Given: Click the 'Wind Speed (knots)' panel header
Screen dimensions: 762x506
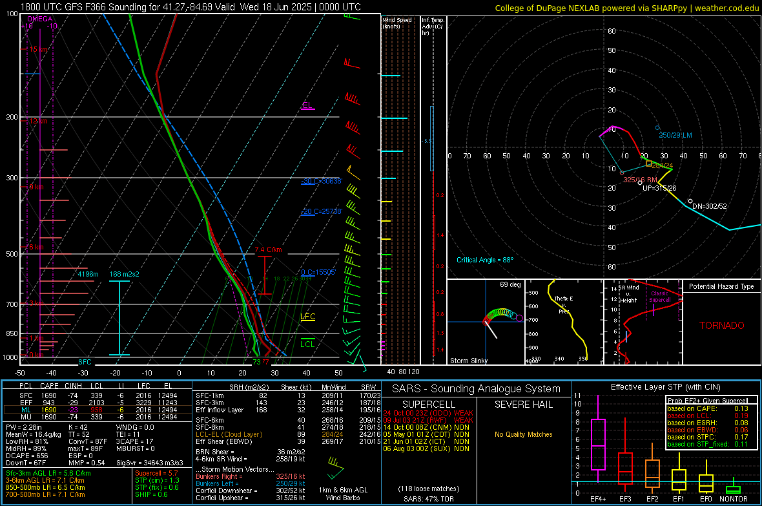Looking at the screenshot, I should click(x=397, y=23).
